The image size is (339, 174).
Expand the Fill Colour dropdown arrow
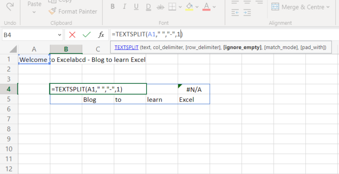(197, 7)
